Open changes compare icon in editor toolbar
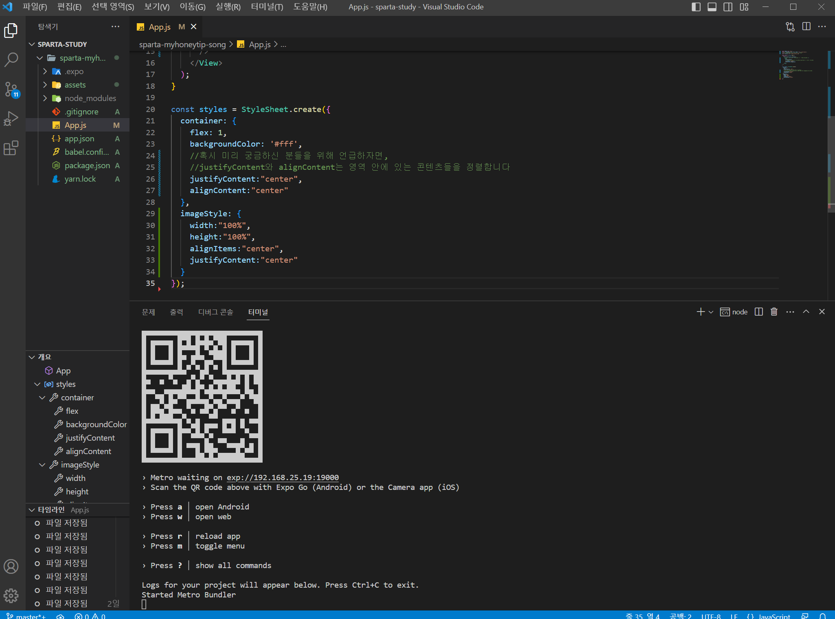This screenshot has width=835, height=619. coord(790,26)
